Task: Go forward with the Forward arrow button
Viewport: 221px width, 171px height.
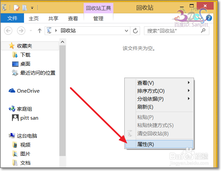Action: coord(21,31)
